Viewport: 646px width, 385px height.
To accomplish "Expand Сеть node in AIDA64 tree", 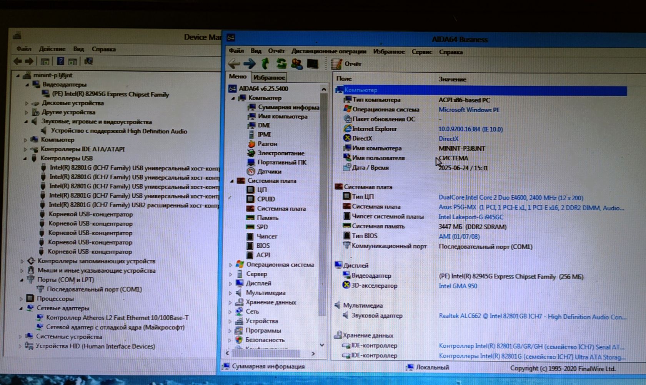I will 230,312.
